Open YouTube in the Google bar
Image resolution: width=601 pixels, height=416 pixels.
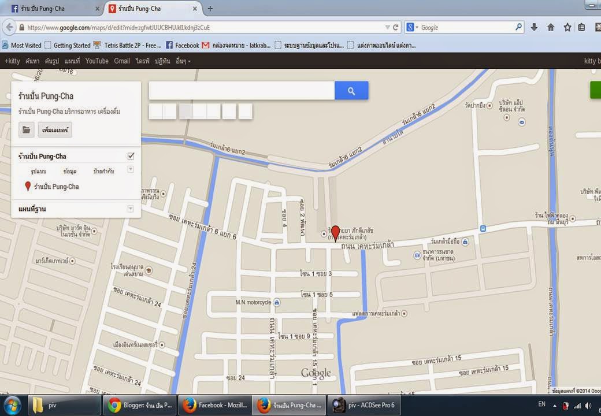[x=97, y=61]
